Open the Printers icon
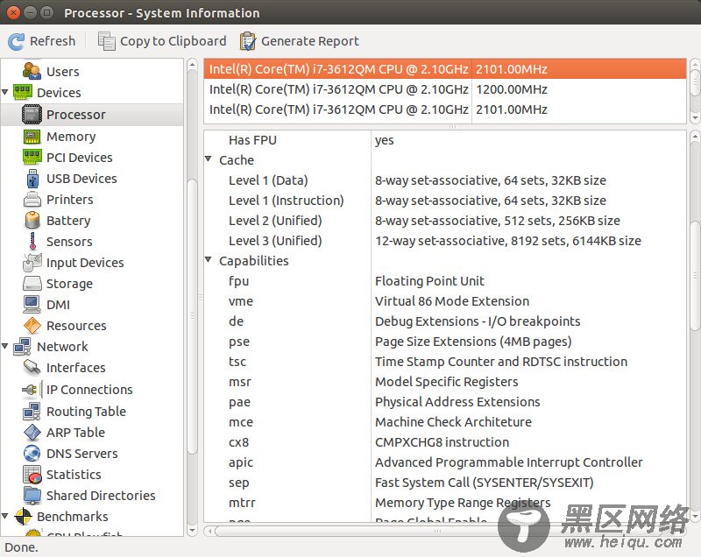The height and width of the screenshot is (557, 701). [x=32, y=199]
